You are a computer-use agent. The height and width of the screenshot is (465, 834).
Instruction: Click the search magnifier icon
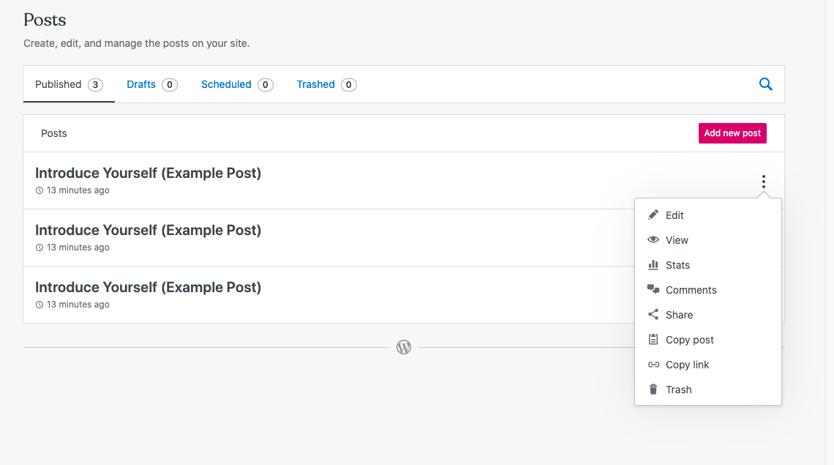click(x=766, y=84)
